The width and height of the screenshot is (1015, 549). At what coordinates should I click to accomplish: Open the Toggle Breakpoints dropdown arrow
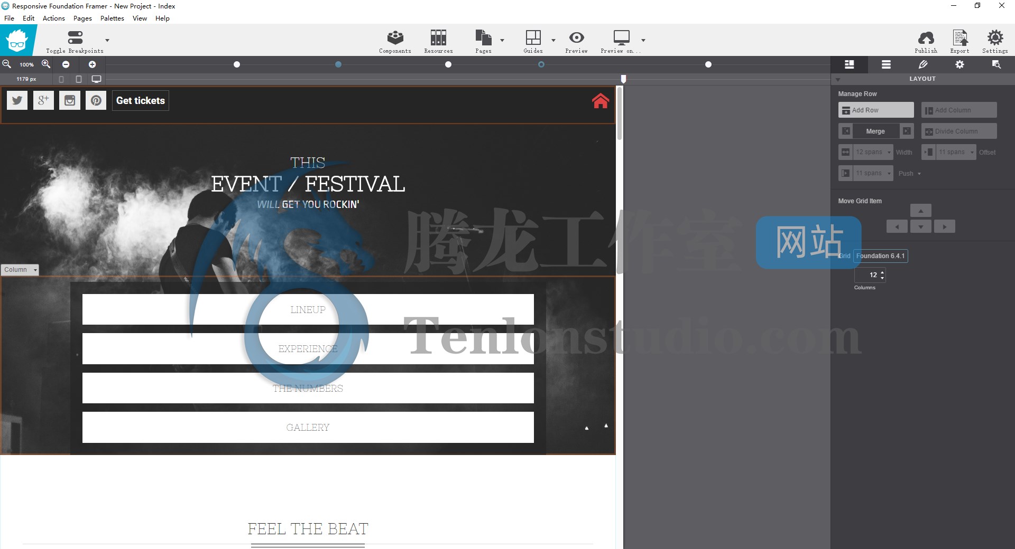107,40
